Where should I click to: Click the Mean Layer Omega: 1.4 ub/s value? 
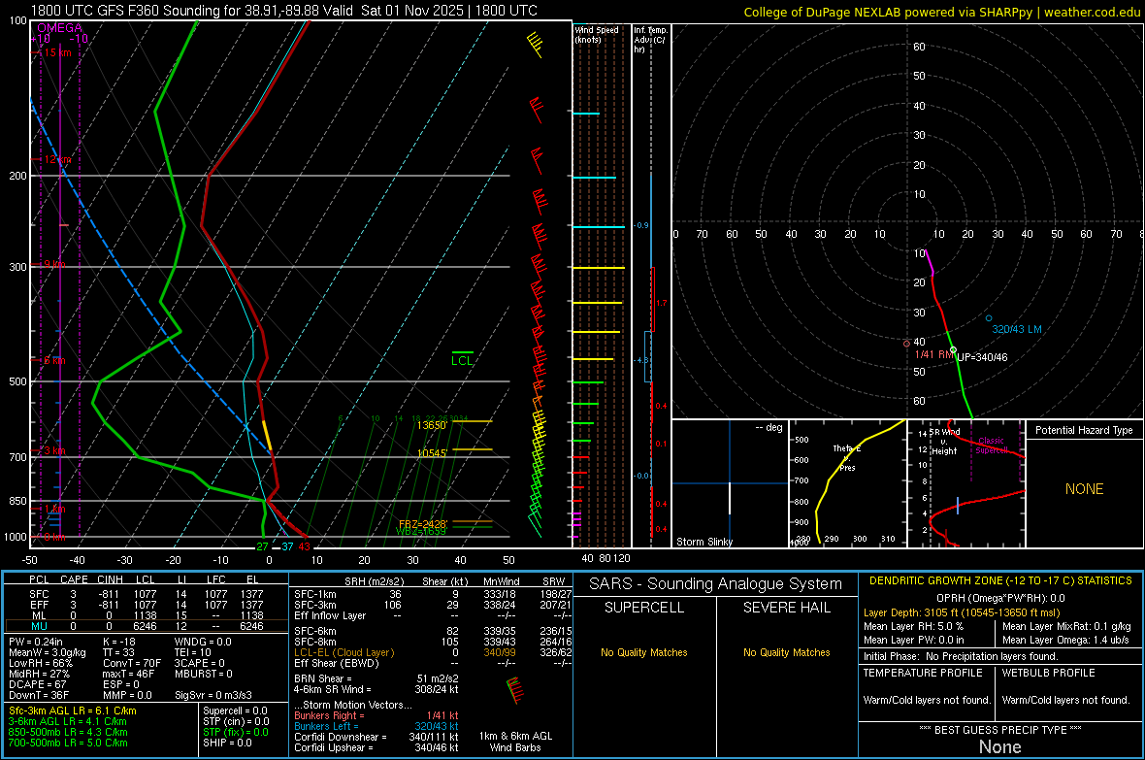point(1065,640)
